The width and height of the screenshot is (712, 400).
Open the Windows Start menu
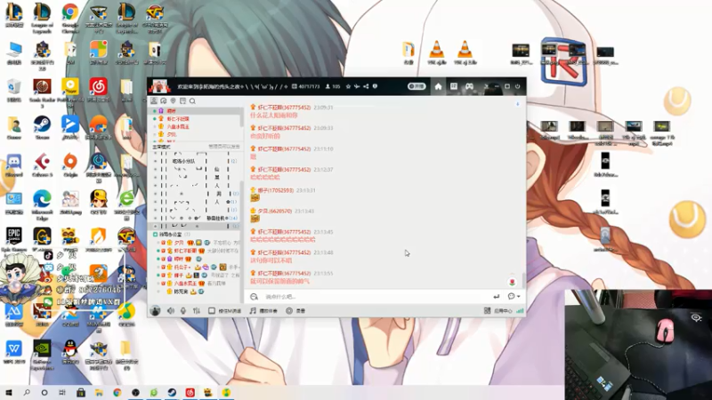(9, 392)
